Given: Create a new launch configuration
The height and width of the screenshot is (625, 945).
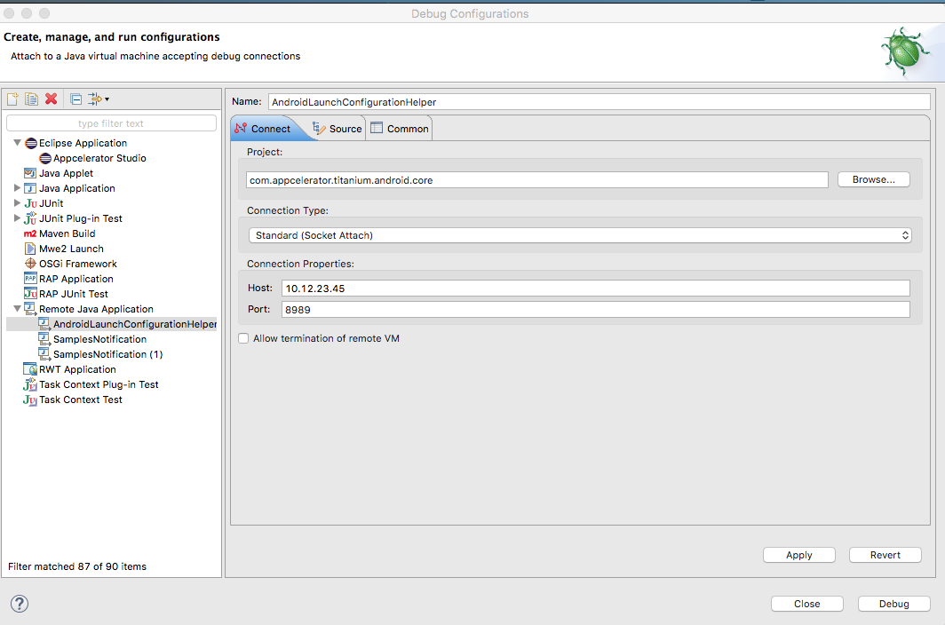Looking at the screenshot, I should [12, 99].
